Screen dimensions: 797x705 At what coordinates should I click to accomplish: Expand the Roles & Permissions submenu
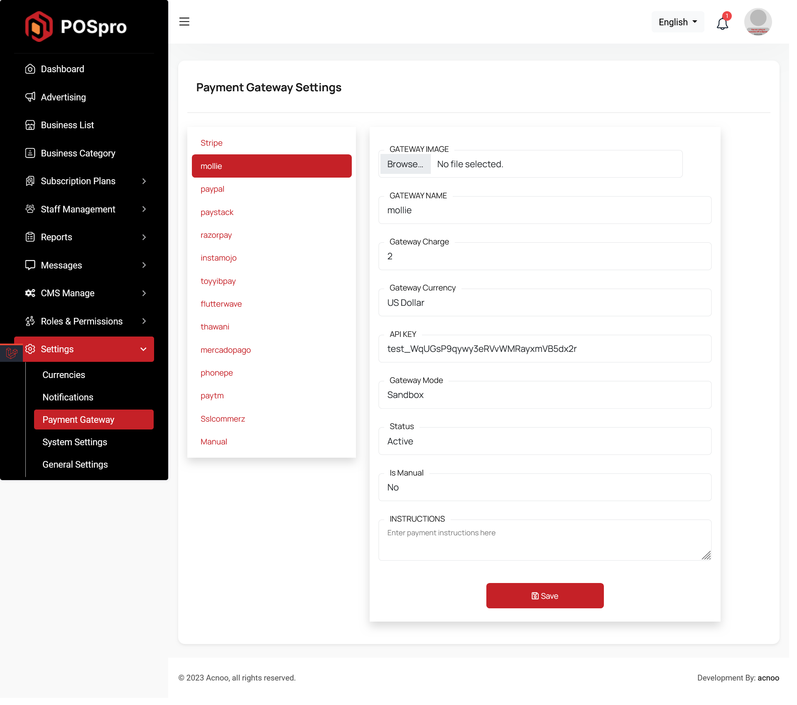coord(144,321)
